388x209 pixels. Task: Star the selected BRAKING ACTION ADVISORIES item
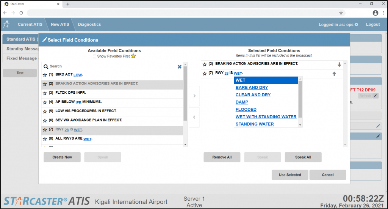pos(205,64)
